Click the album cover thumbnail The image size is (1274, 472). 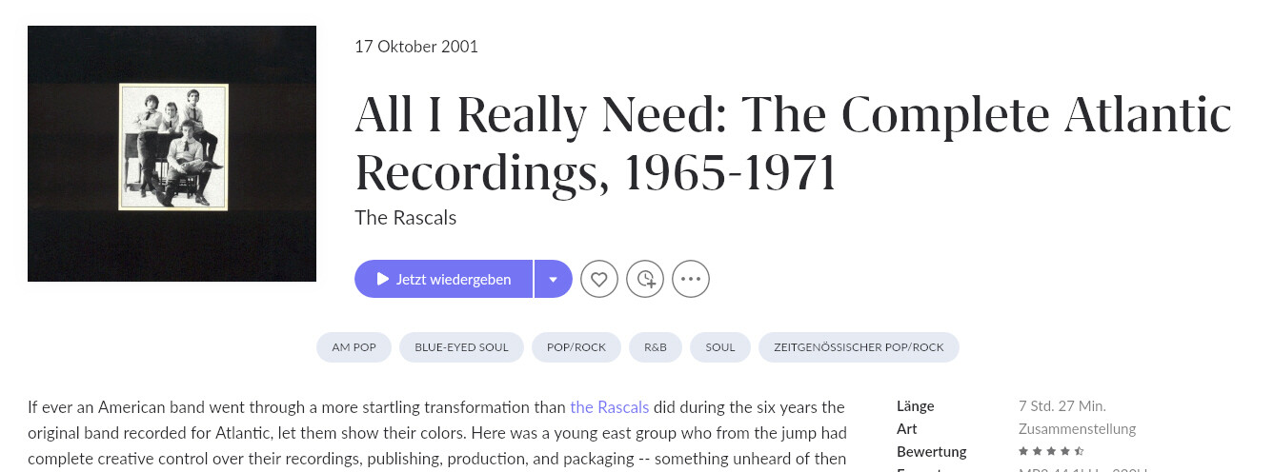click(172, 153)
